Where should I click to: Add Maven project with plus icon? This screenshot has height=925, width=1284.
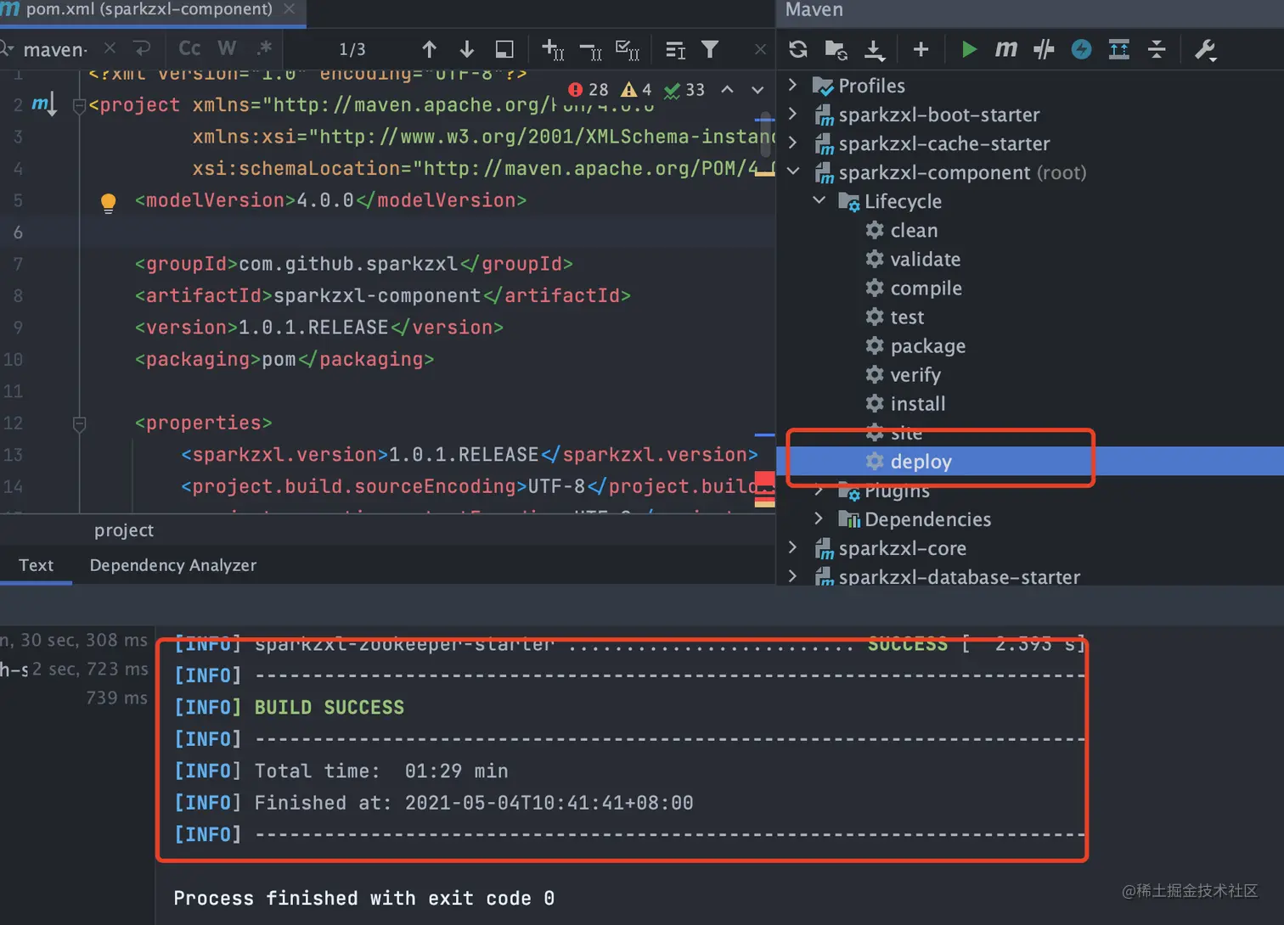921,49
